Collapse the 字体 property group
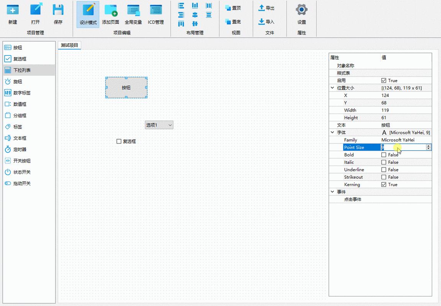Screen dimensions: 441x306 [333, 133]
